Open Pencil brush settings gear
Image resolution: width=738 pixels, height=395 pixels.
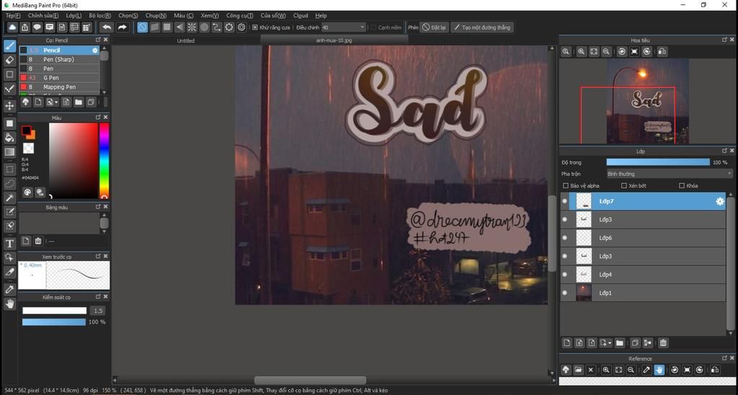pos(94,50)
